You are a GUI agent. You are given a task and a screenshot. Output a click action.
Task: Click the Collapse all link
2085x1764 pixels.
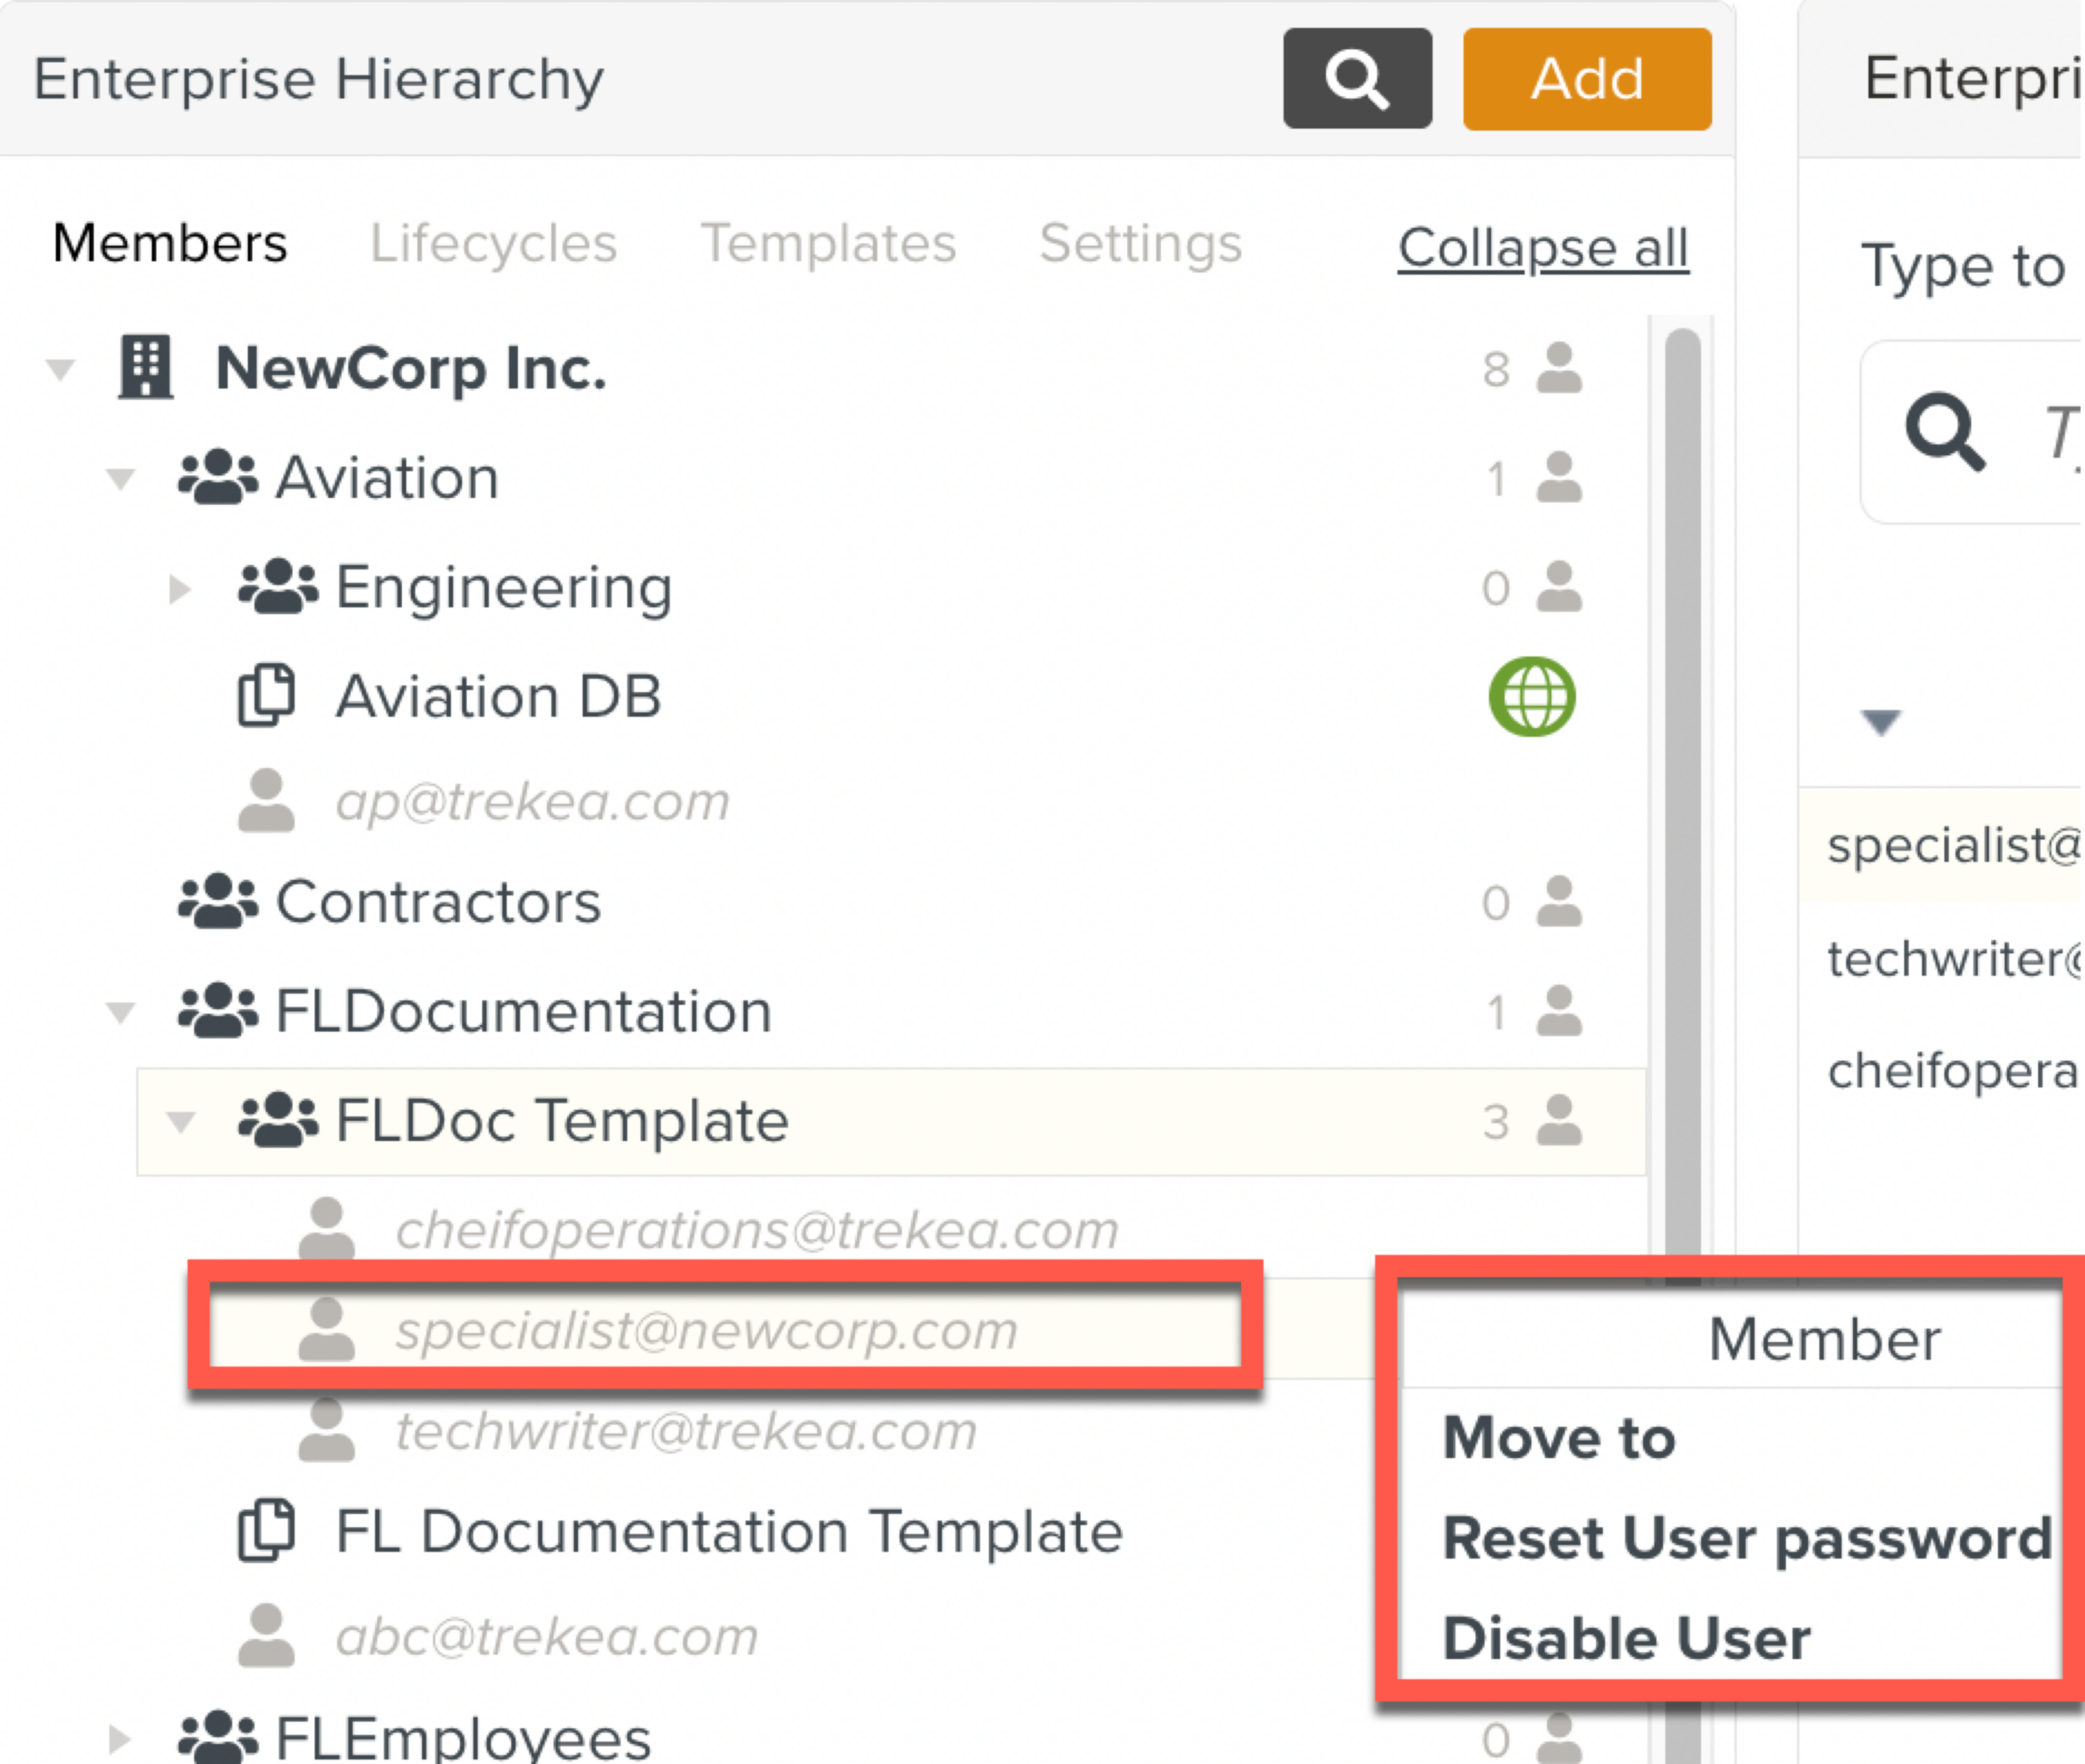point(1542,247)
